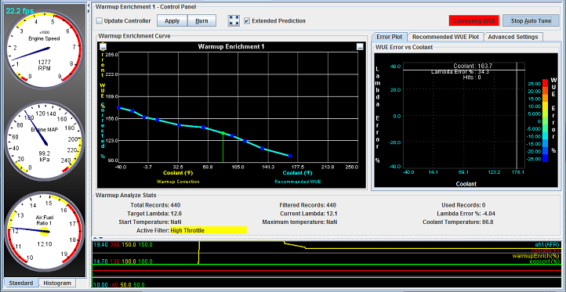Viewport: 566px width, 292px height.
Task: Select the Histogram gauge tab
Action: (57, 283)
